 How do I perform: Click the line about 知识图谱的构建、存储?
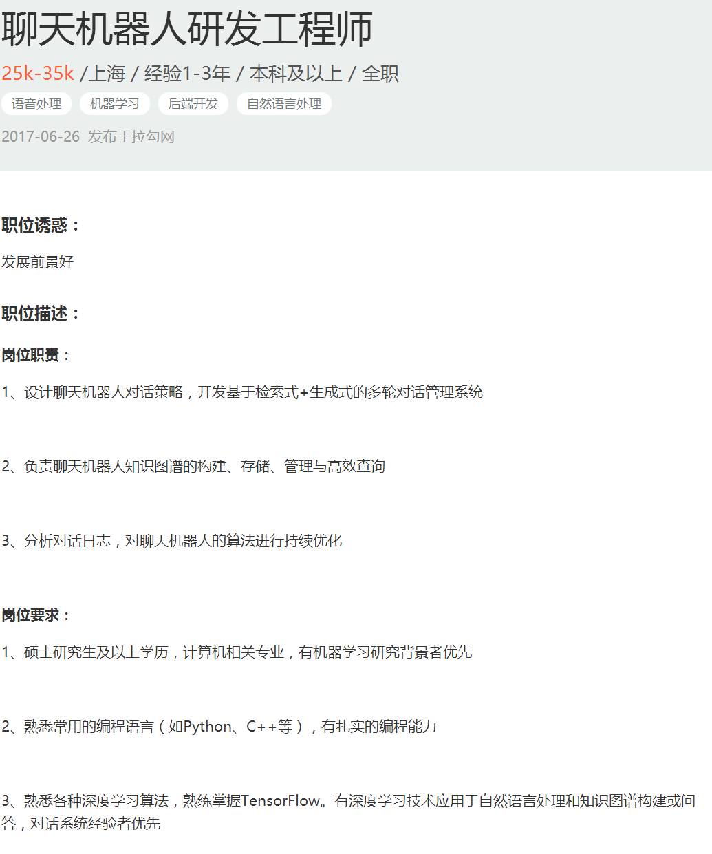pos(193,467)
